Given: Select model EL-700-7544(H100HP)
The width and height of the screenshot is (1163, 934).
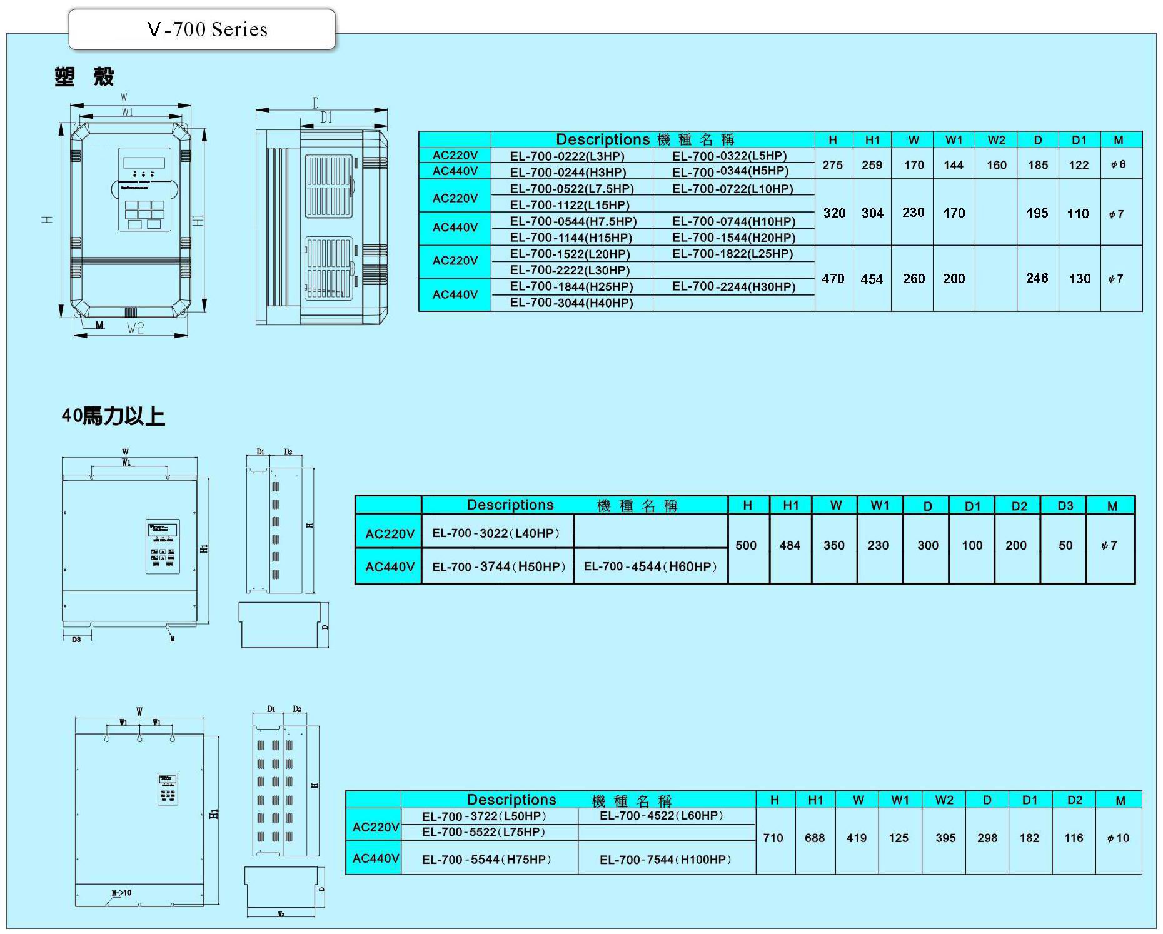Looking at the screenshot, I should pos(665,860).
